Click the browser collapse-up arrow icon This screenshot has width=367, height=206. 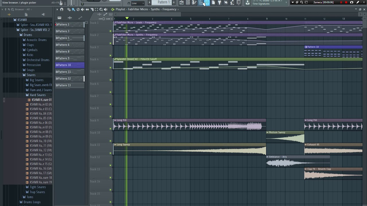pyautogui.click(x=5, y=9)
